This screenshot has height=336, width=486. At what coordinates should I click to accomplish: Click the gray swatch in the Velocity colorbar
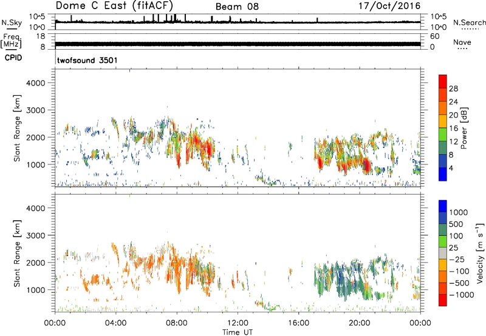pos(443,253)
